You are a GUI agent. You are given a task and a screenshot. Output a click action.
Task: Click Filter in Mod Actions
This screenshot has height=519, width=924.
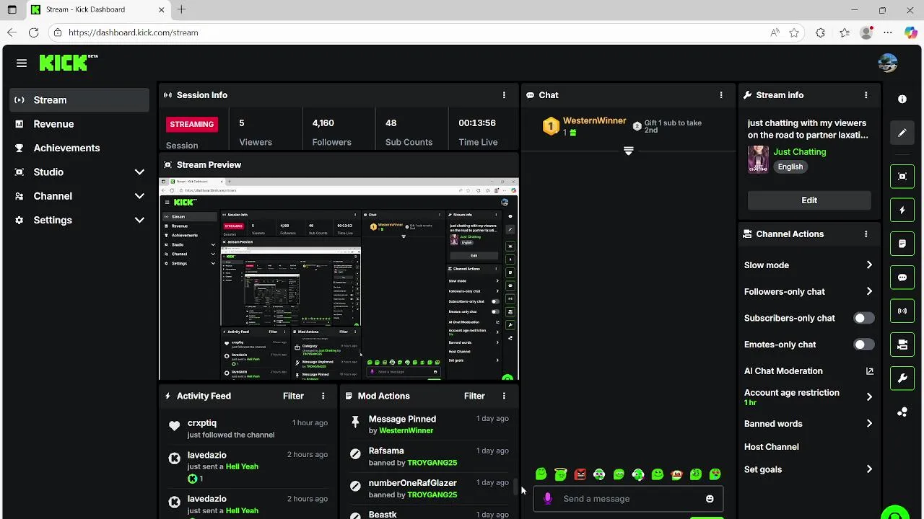point(474,396)
